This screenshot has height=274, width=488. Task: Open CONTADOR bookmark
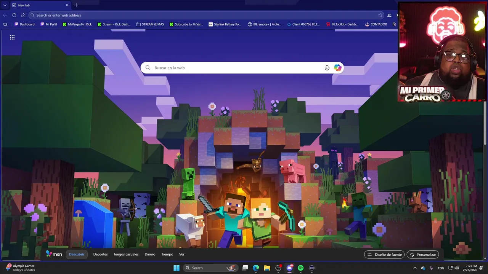[x=376, y=24]
